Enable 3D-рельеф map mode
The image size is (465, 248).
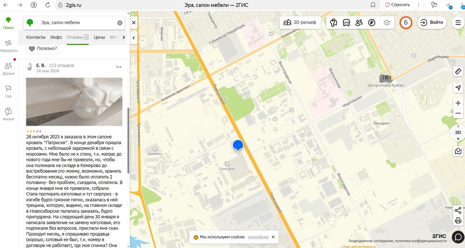point(300,23)
